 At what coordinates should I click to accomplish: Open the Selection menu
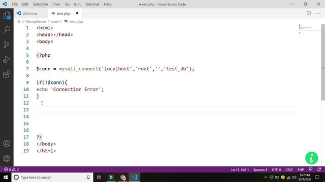[x=40, y=4]
